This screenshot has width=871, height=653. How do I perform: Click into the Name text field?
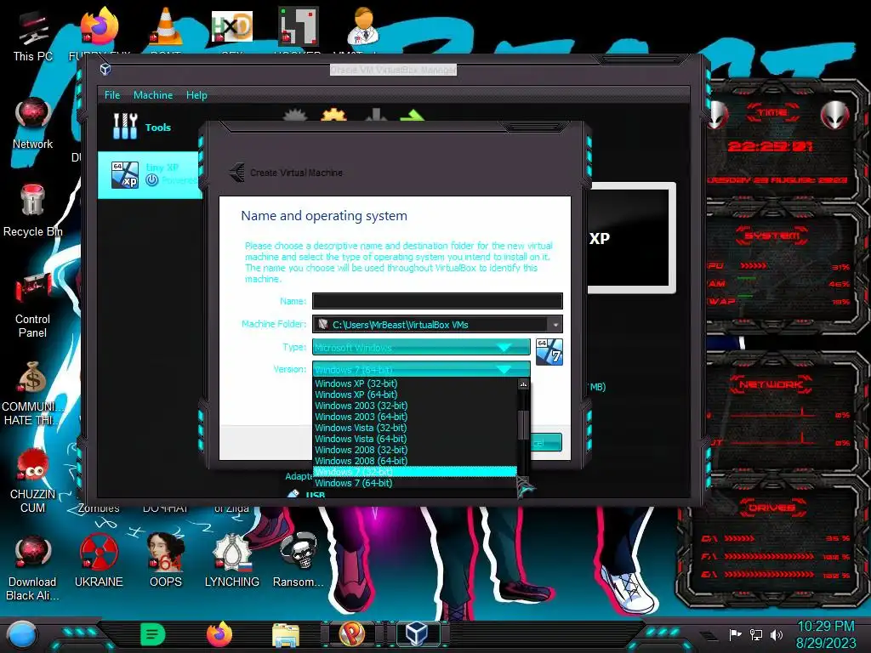(x=437, y=301)
